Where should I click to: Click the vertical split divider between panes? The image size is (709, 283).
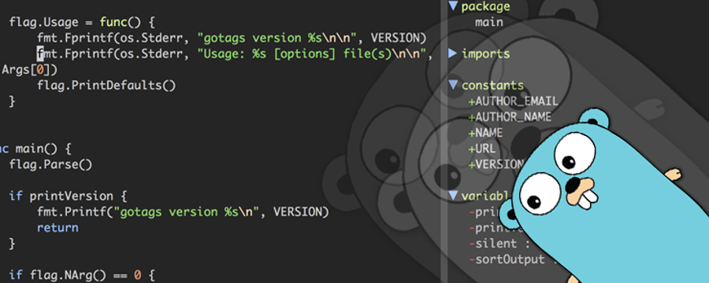[x=444, y=141]
